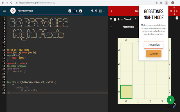180x112 pixels.
Task: Click Desactivar button in extension popup
Action: (x=154, y=45)
